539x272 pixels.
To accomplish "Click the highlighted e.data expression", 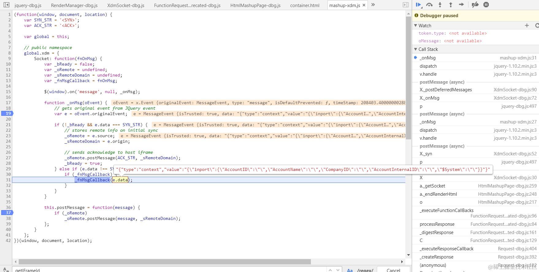I will [120, 180].
